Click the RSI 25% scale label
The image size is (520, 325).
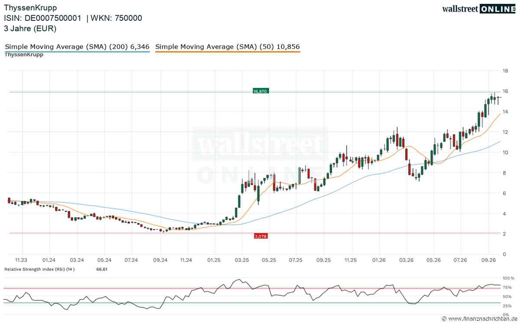(507, 305)
